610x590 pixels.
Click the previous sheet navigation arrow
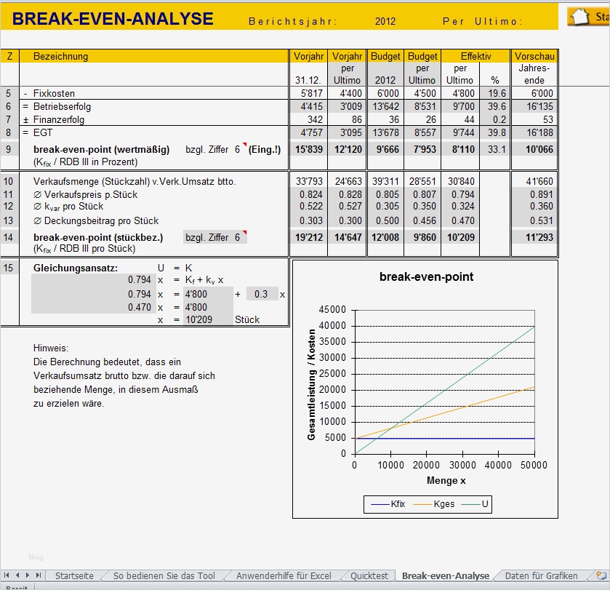pyautogui.click(x=17, y=575)
